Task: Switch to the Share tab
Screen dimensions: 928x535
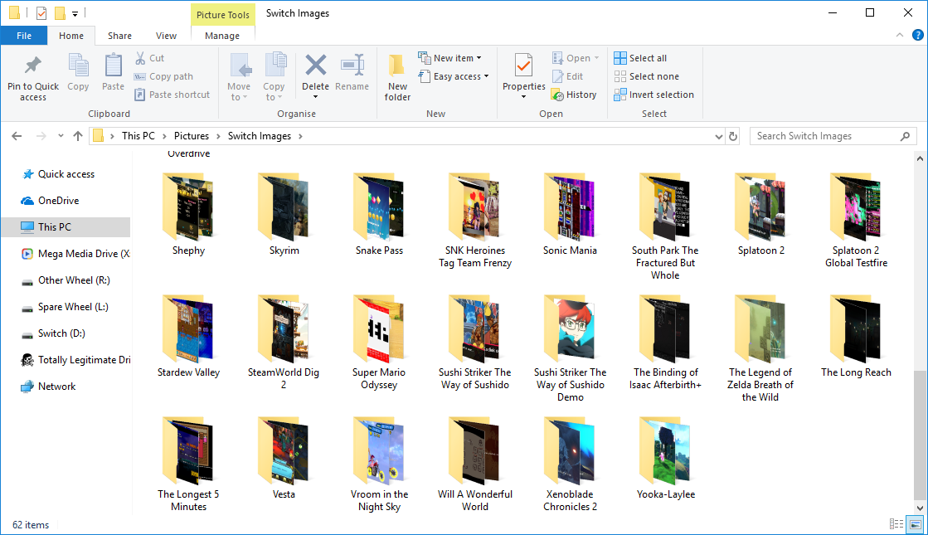Action: [x=119, y=36]
